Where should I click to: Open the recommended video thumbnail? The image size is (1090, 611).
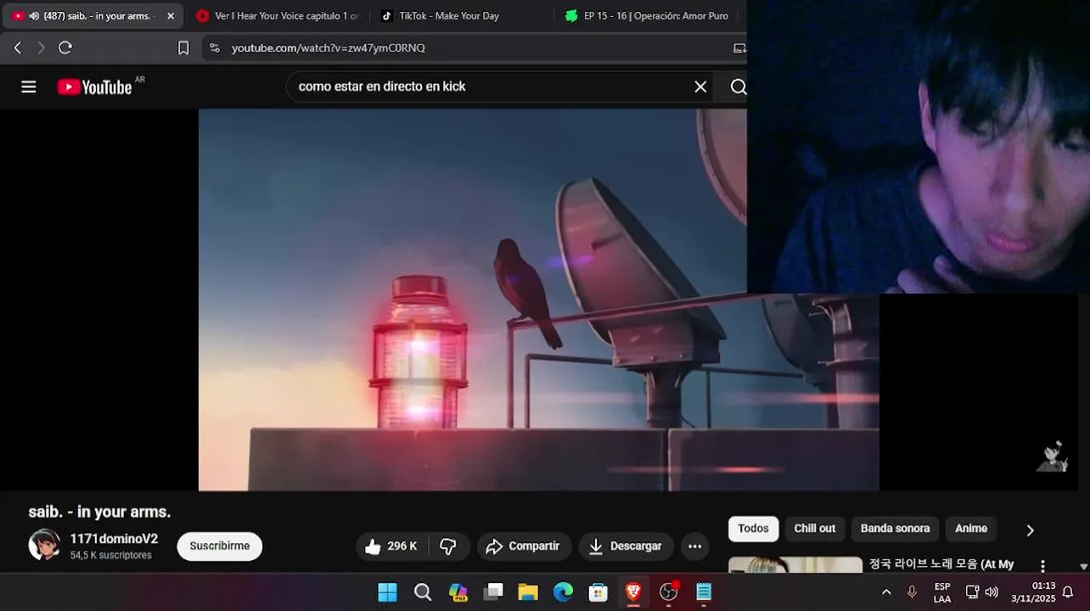point(795,565)
